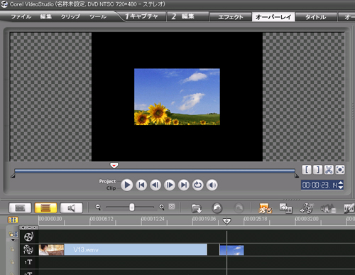Switch to Storyboard view
The height and width of the screenshot is (275, 355).
[x=20, y=208]
